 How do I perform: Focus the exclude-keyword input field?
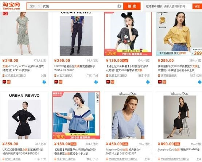[x=177, y=6]
